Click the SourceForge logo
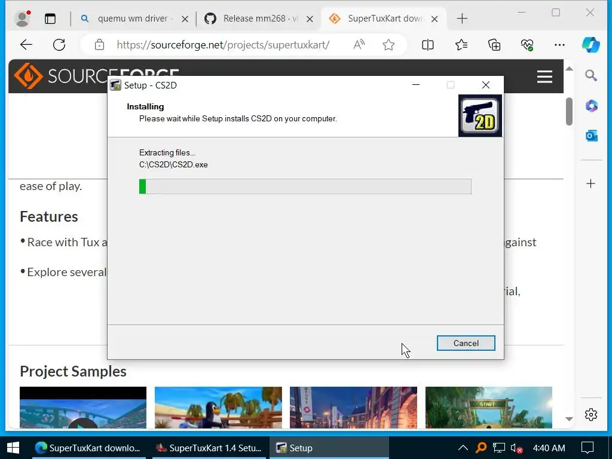Image resolution: width=612 pixels, height=459 pixels. pos(96,76)
